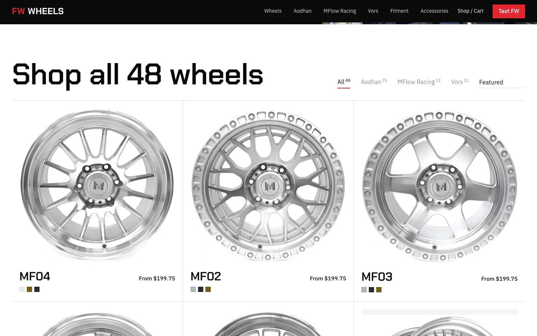Click the Shop all 48 wheels heading
The image size is (537, 336).
click(x=138, y=75)
